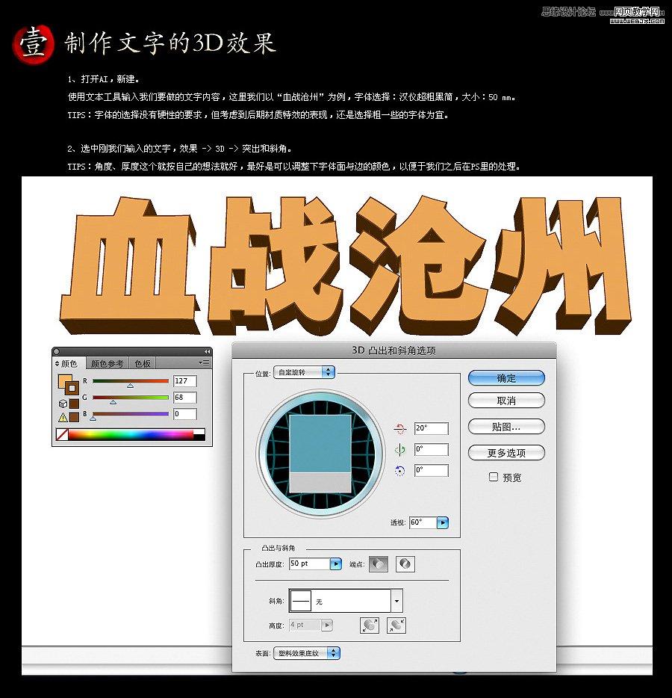
Task: Open the 透视 perspective slider arrow
Action: [x=443, y=522]
